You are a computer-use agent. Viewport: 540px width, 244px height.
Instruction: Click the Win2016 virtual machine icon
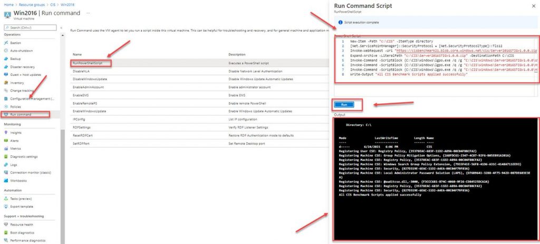[x=7, y=15]
